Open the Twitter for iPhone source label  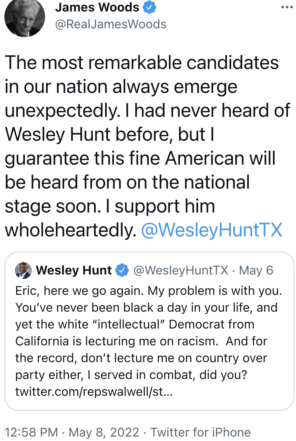(201, 432)
